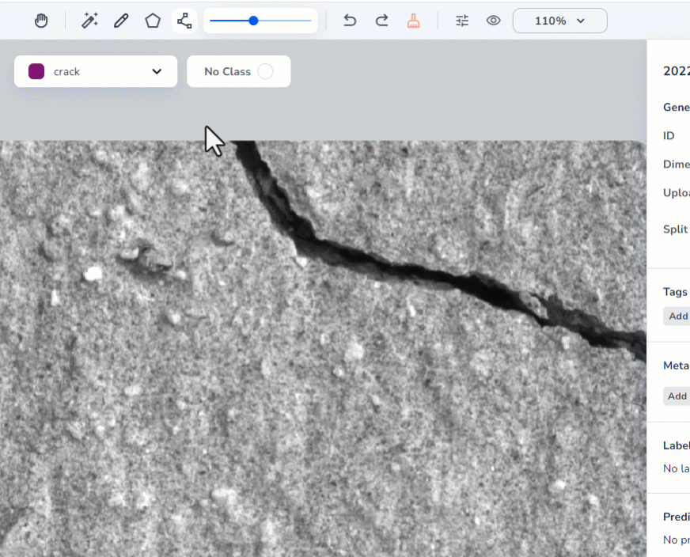
Task: Choose the brush pencil tool
Action: 120,21
